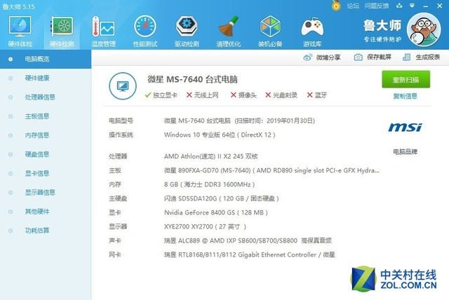Viewport: 449px width, 300px height.
Task: Open 驱动检测 driver detection icon
Action: click(x=187, y=32)
